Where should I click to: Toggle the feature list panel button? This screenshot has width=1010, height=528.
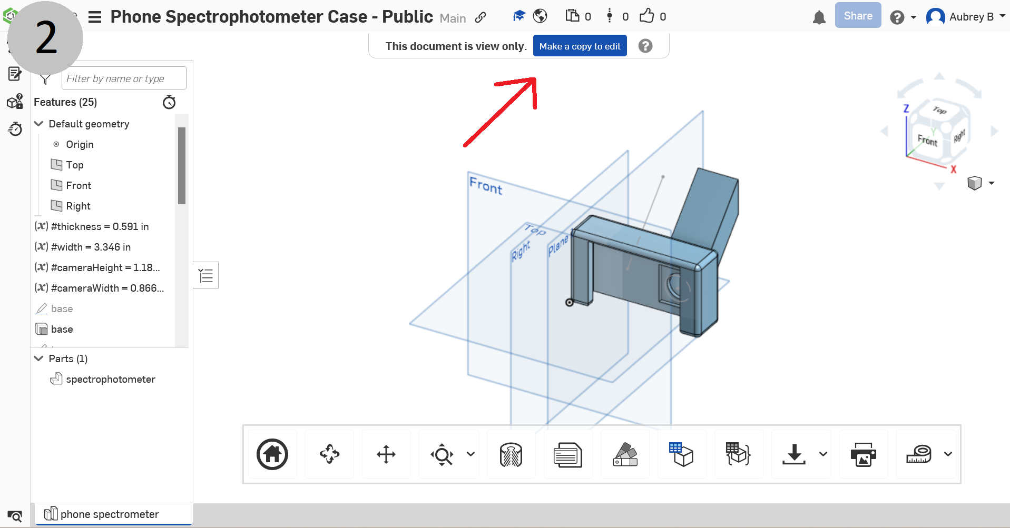click(x=206, y=275)
